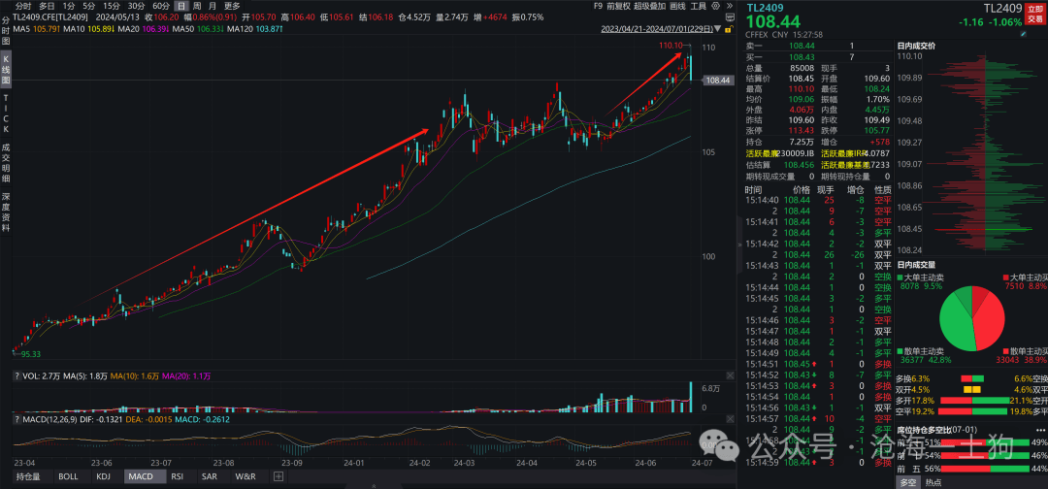Switch to 多日 multi-day view

click(47, 6)
